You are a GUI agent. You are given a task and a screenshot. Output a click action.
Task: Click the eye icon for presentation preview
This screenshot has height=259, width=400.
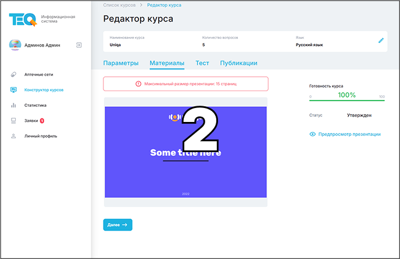click(313, 134)
